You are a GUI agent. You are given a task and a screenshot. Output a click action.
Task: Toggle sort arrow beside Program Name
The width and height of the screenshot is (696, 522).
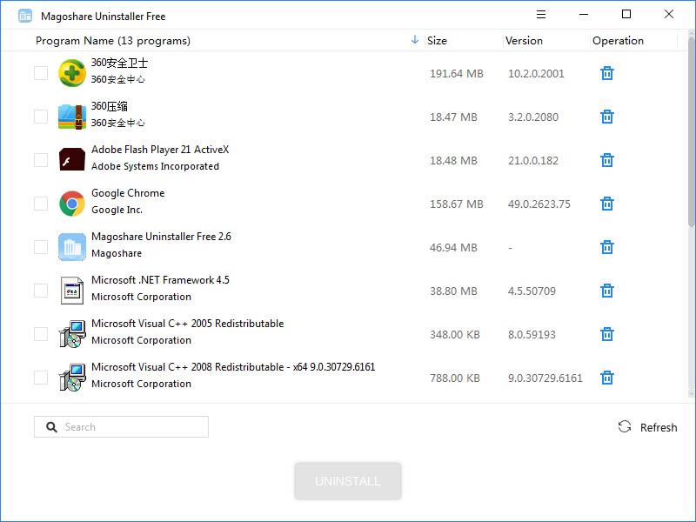pos(415,40)
